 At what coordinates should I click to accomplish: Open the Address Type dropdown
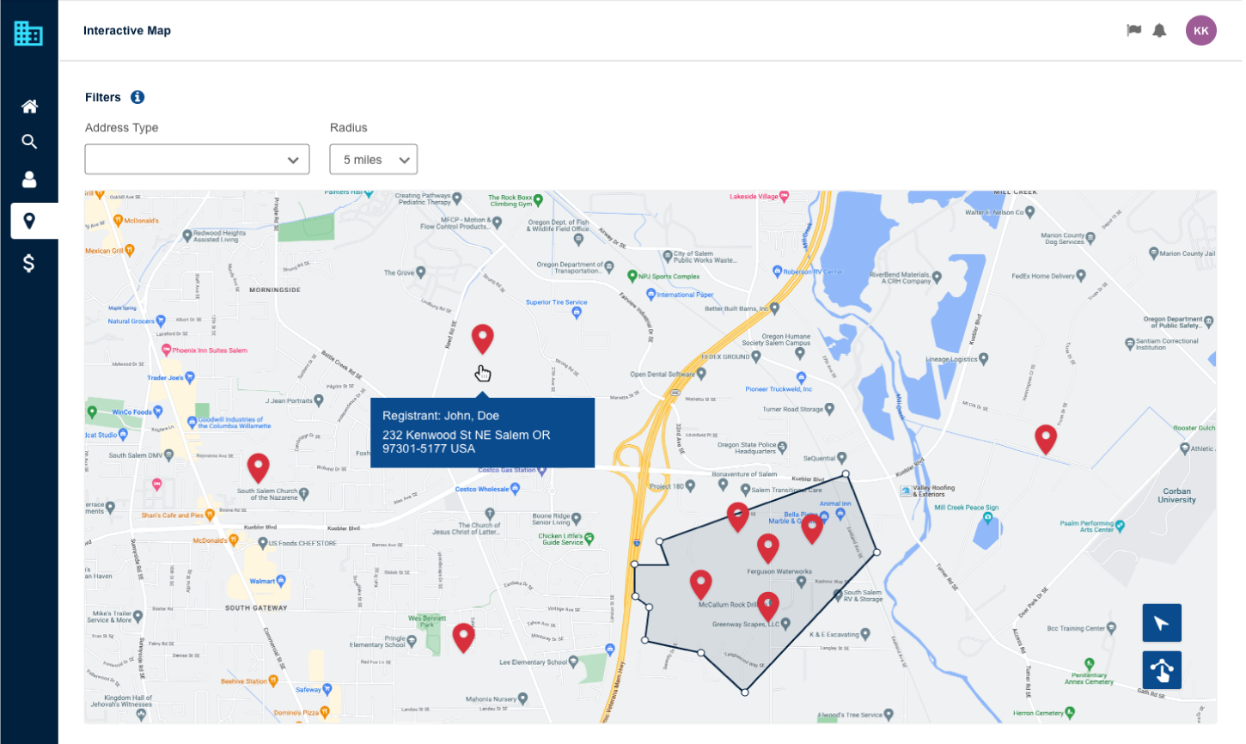click(x=197, y=159)
